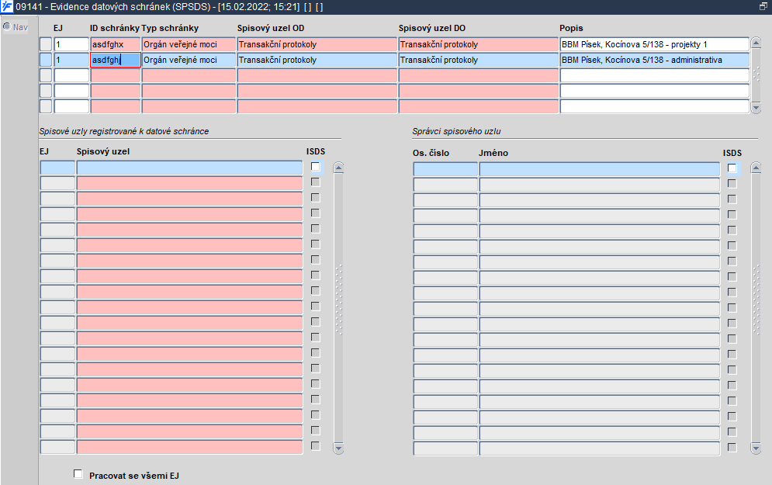Viewport: 772px width, 485px height.
Task: Click the up arrow of Spisové uzly scrollbar
Action: tap(338, 168)
